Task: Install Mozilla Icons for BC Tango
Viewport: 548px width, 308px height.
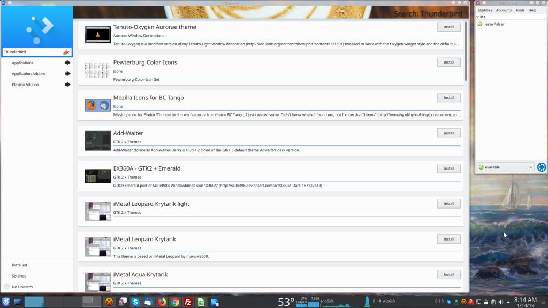Action: click(x=448, y=98)
